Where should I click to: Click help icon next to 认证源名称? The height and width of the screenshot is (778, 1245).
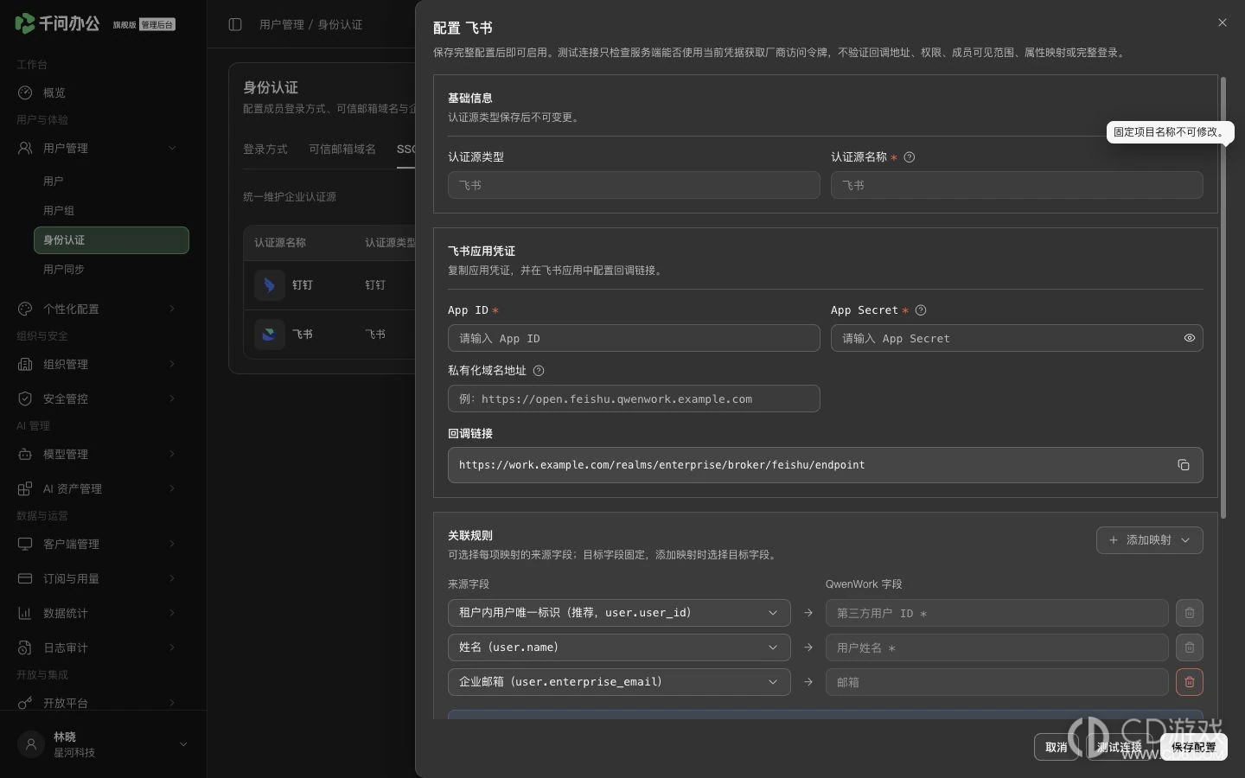tap(909, 157)
